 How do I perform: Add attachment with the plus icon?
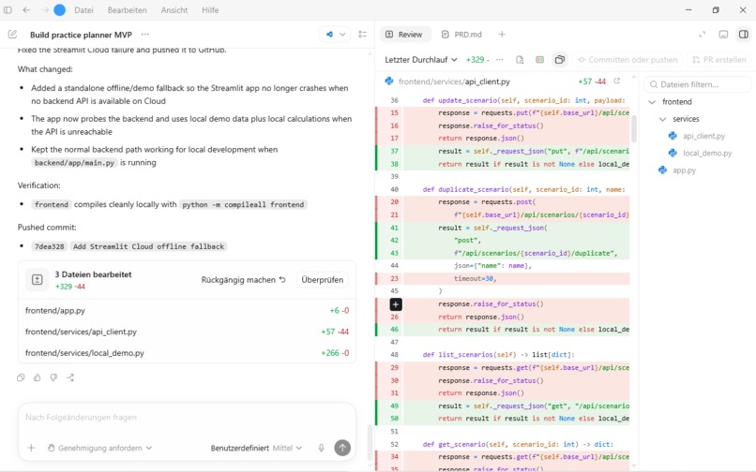click(31, 448)
